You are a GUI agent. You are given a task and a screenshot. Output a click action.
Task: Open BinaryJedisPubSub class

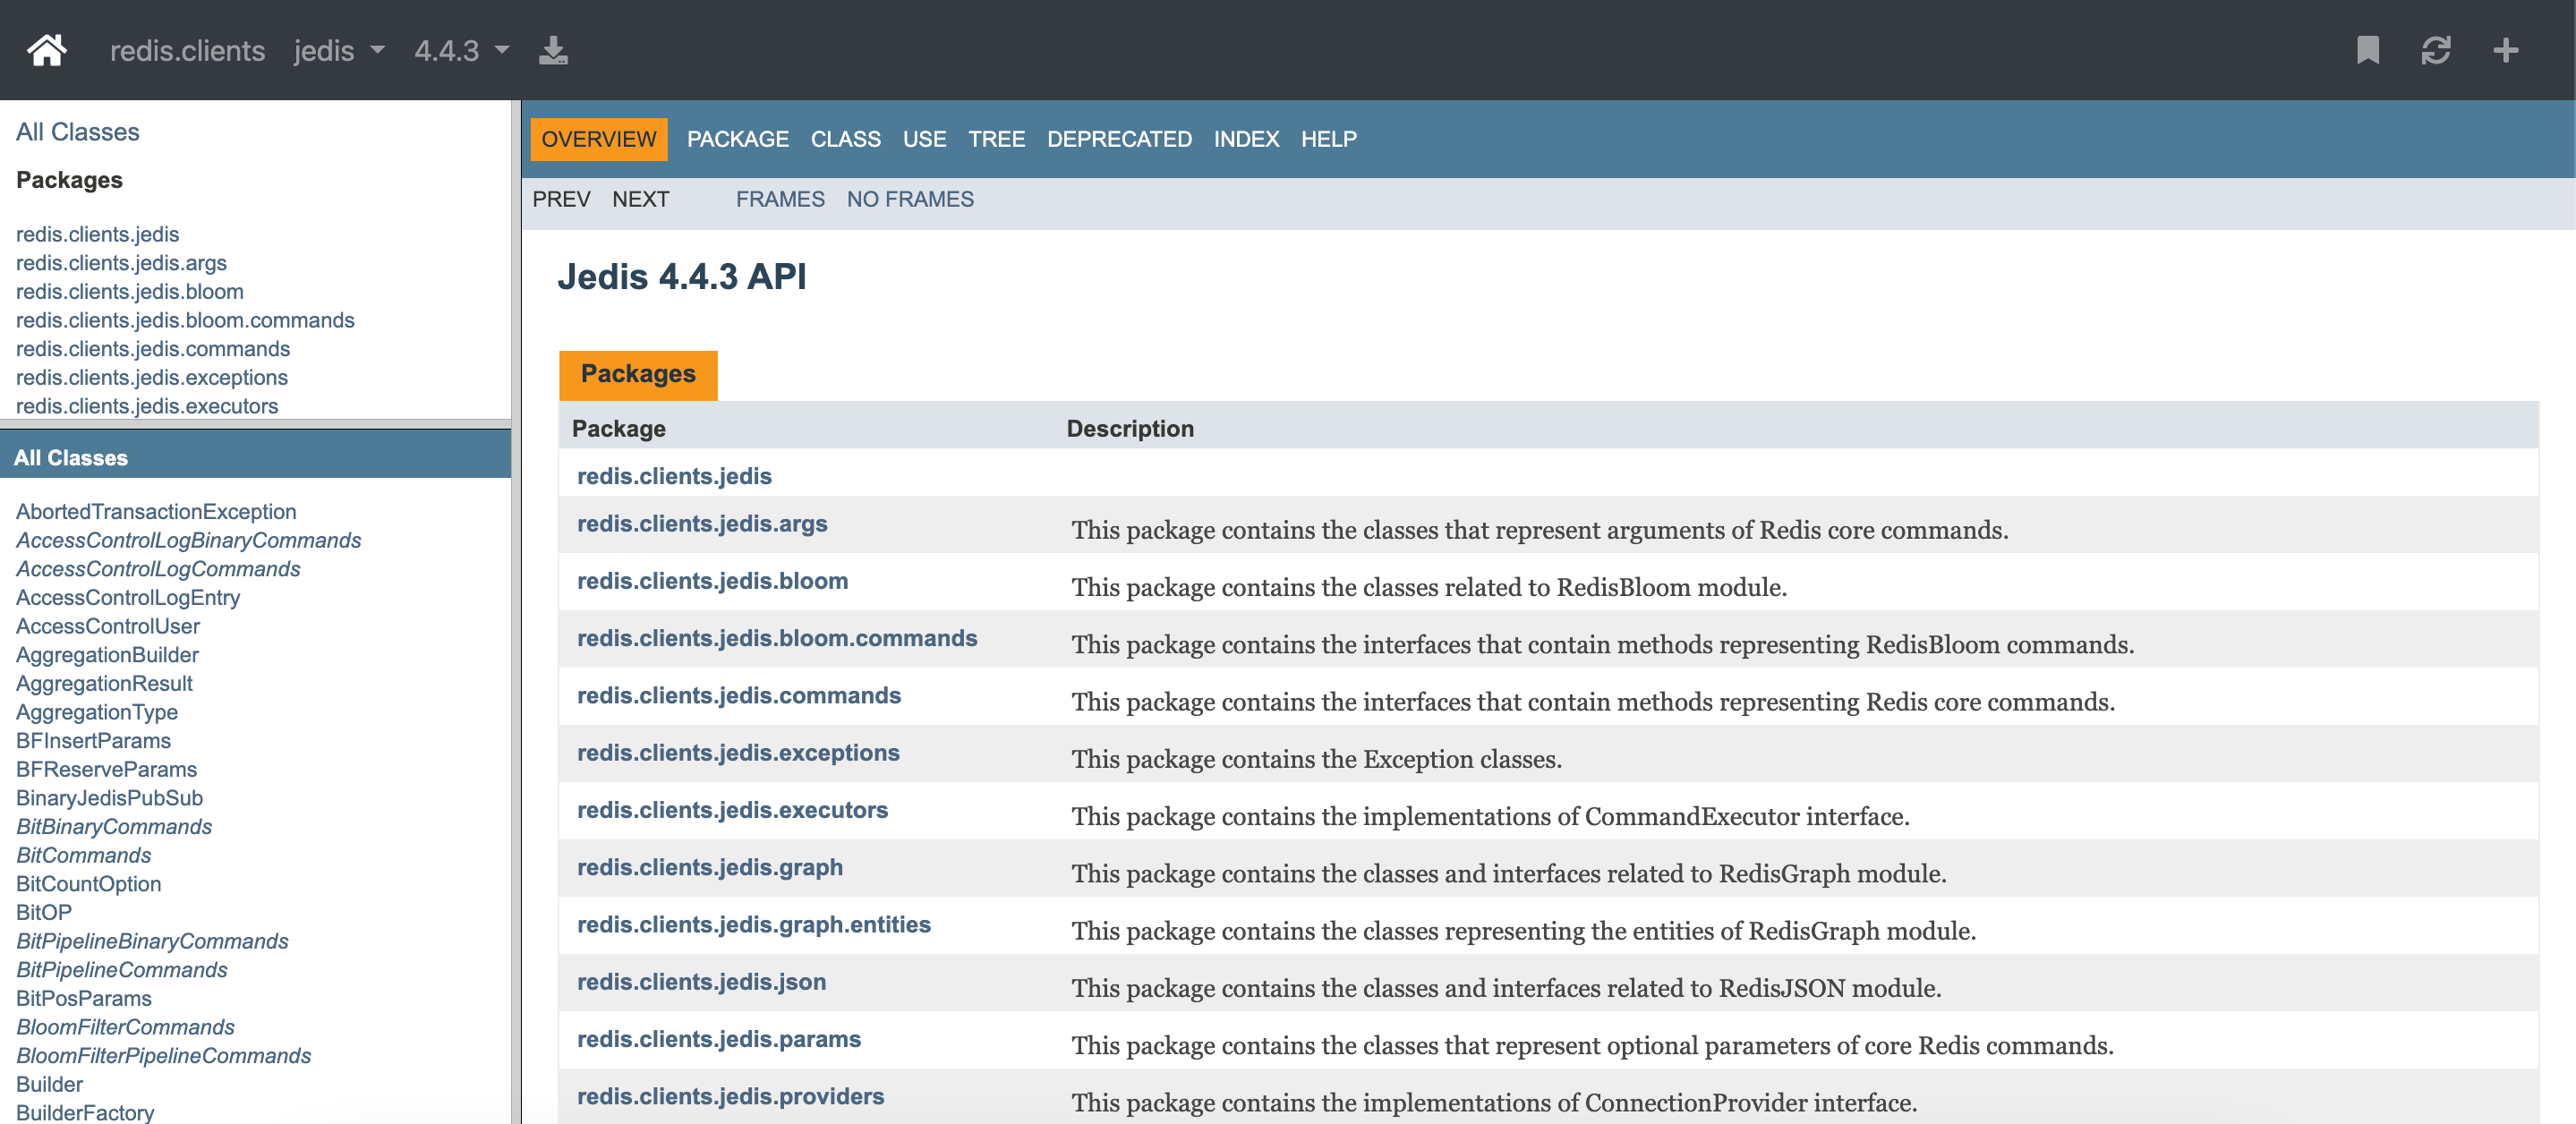(x=109, y=798)
